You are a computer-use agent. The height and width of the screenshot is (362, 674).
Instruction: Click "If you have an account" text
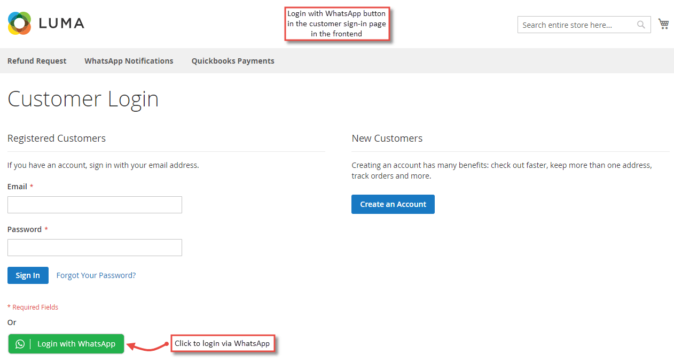tap(103, 165)
